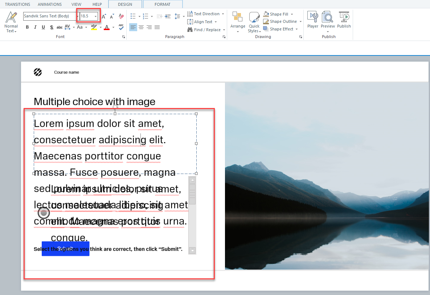Open the Shape Outline menu

[x=282, y=21]
